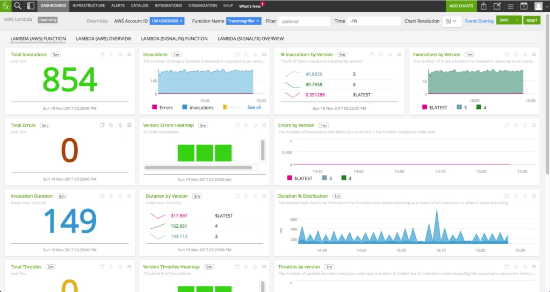Open the INFRASTRUCTURE menu

point(89,5)
